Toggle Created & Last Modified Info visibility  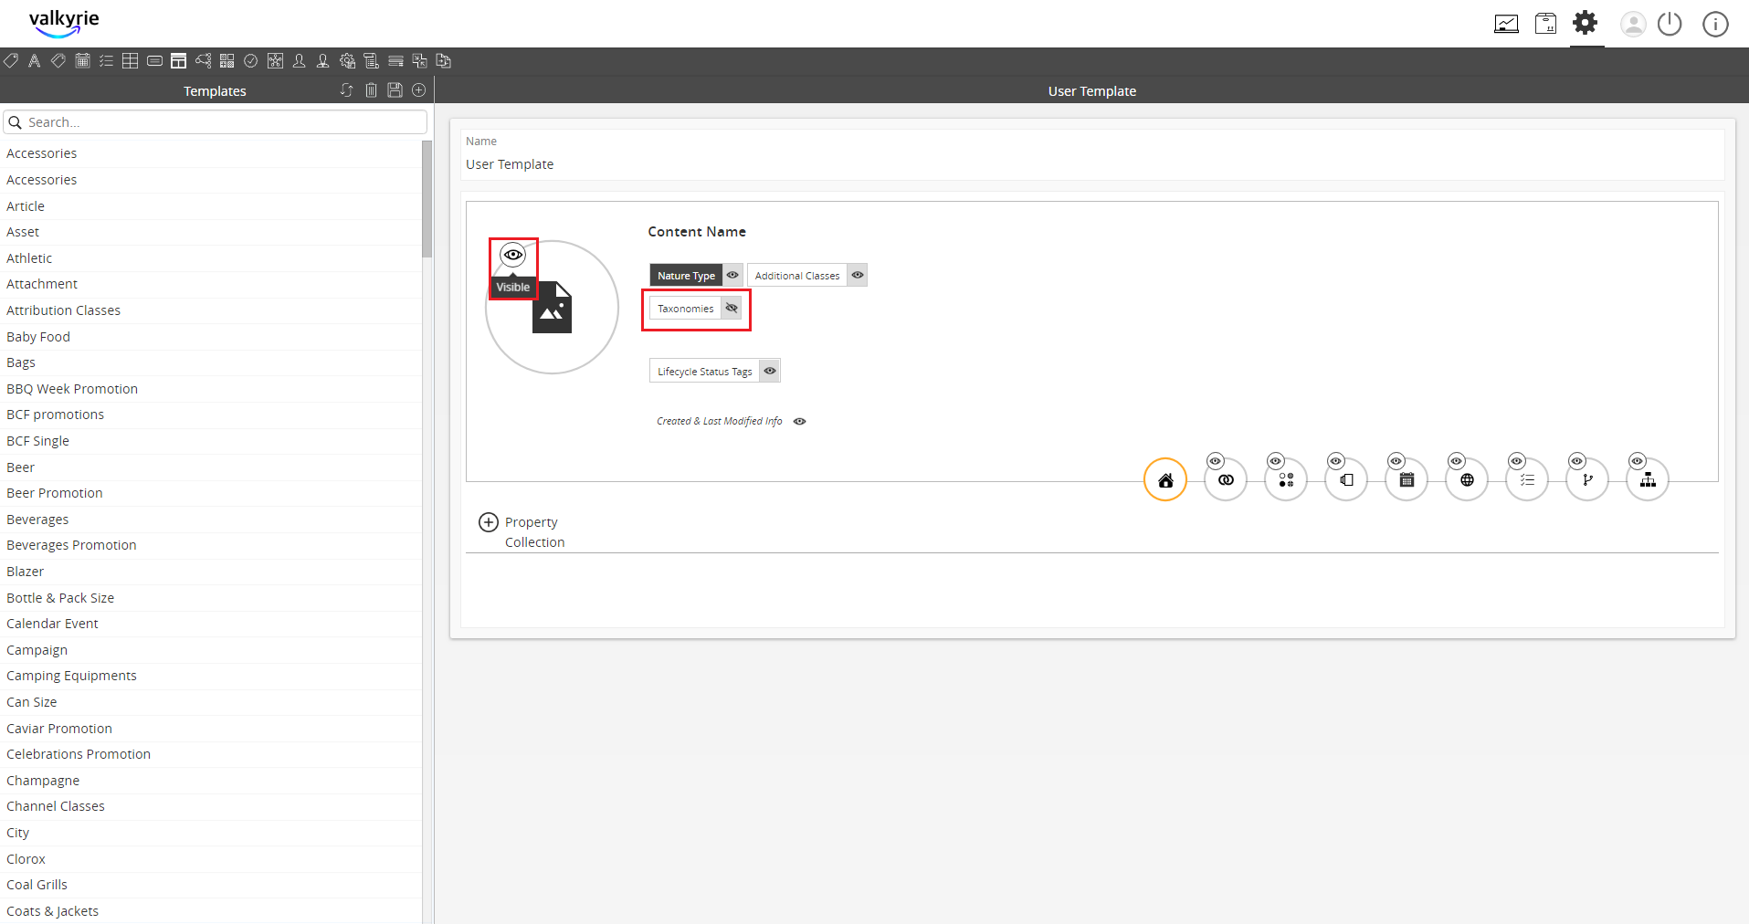800,421
